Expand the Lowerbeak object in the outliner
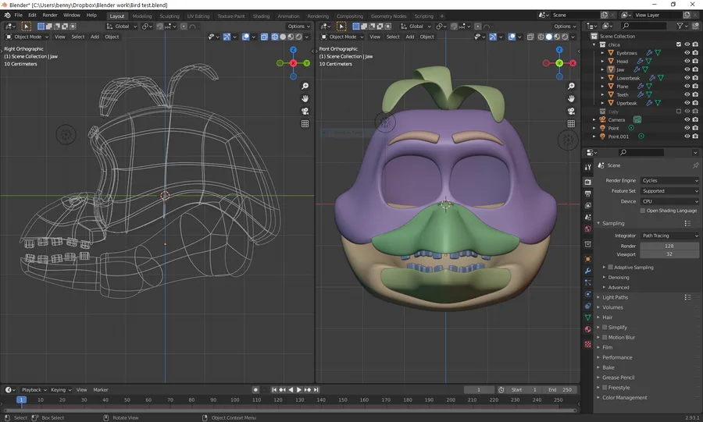 [x=602, y=78]
